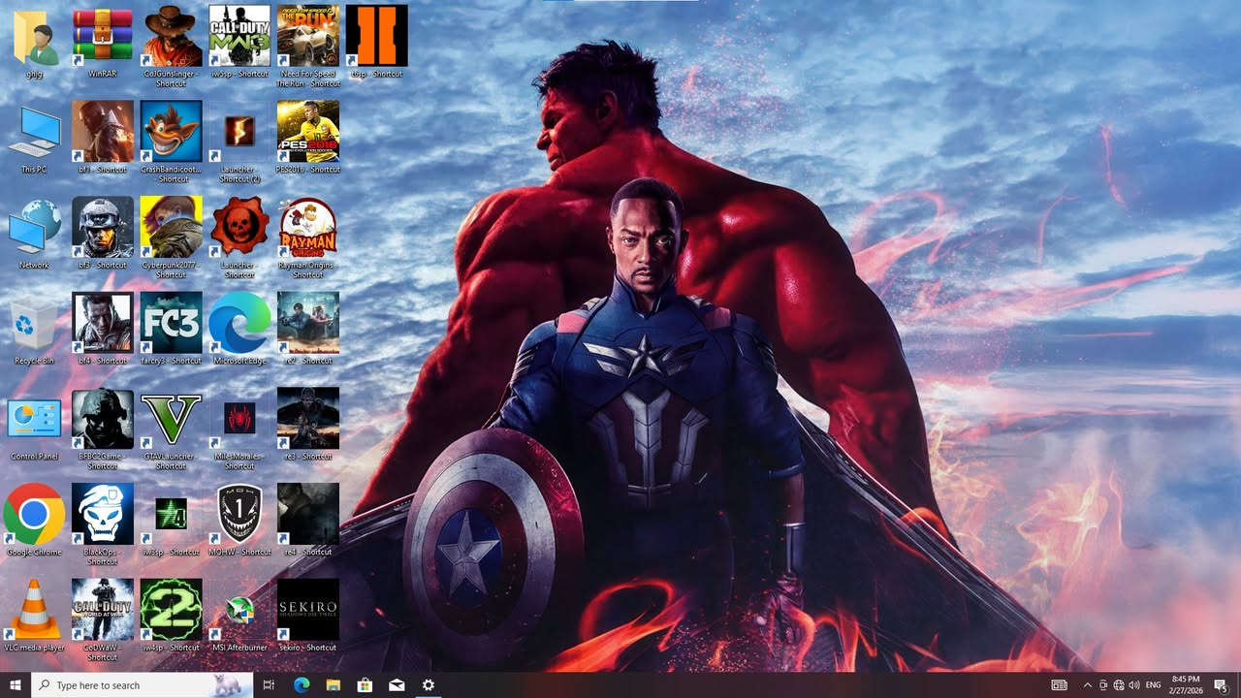Show hidden system tray icons
This screenshot has width=1241, height=698.
[1088, 685]
